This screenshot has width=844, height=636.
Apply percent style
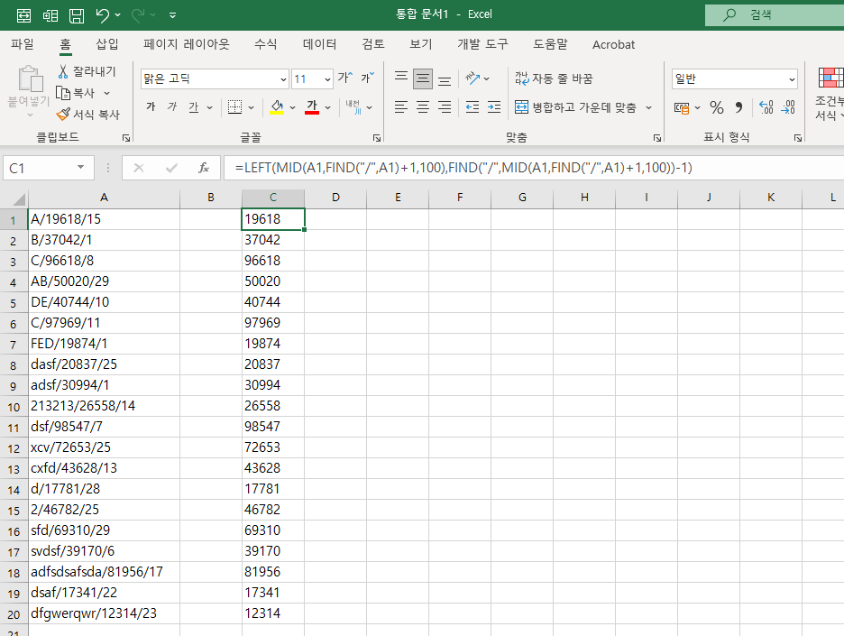click(x=717, y=107)
